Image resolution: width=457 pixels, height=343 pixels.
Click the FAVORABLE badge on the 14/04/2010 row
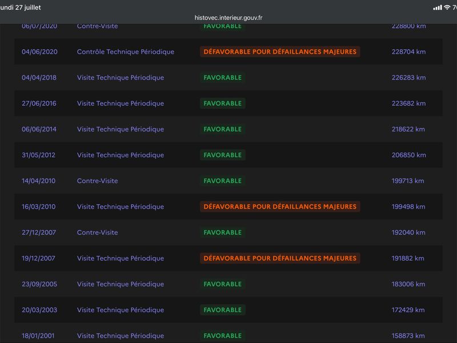(222, 181)
